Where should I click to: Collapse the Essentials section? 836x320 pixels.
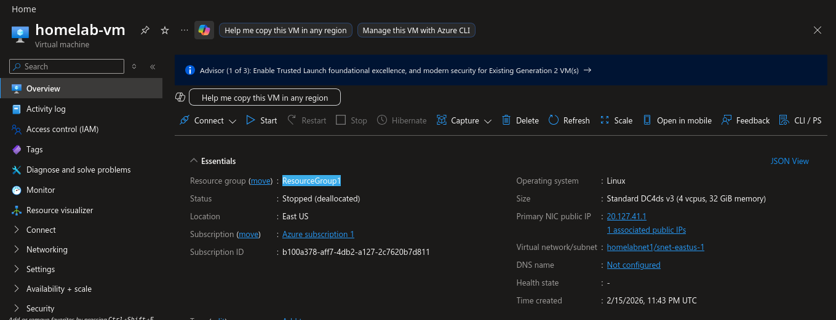pyautogui.click(x=194, y=161)
